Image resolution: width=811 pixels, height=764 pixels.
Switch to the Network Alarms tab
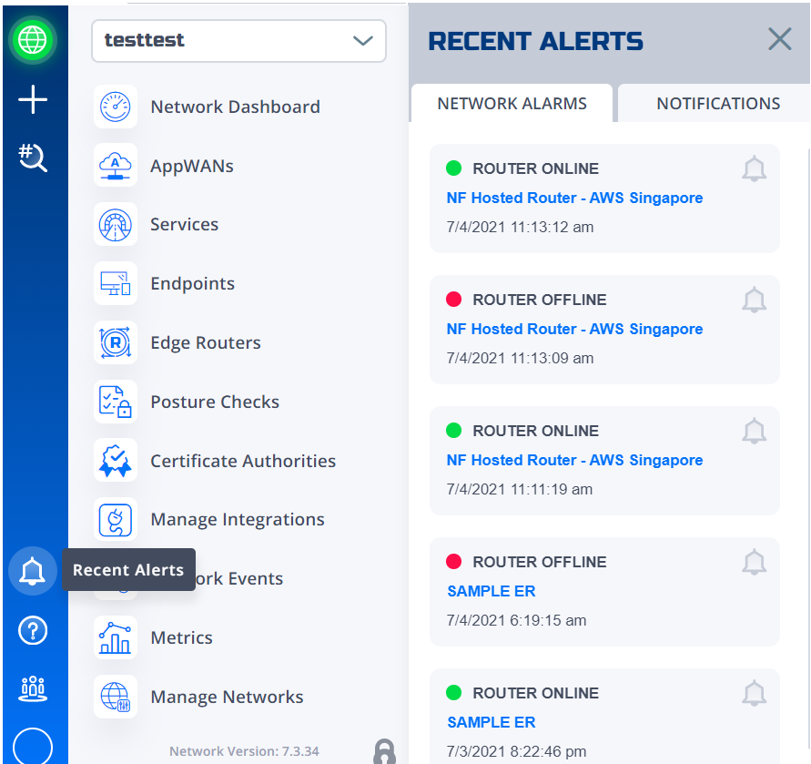click(x=512, y=104)
